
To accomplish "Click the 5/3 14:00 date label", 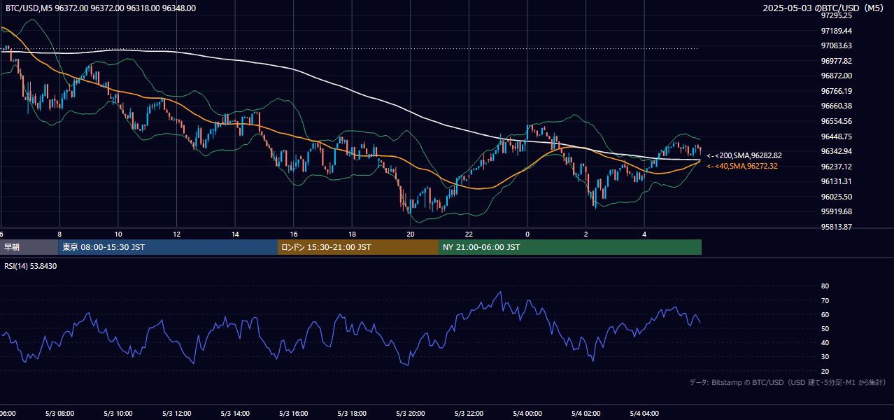I will pyautogui.click(x=235, y=414).
